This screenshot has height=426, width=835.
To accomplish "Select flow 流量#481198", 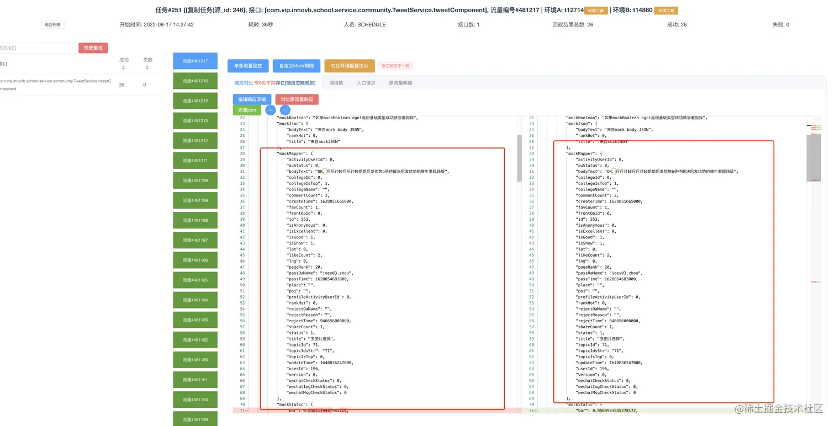I will (195, 180).
